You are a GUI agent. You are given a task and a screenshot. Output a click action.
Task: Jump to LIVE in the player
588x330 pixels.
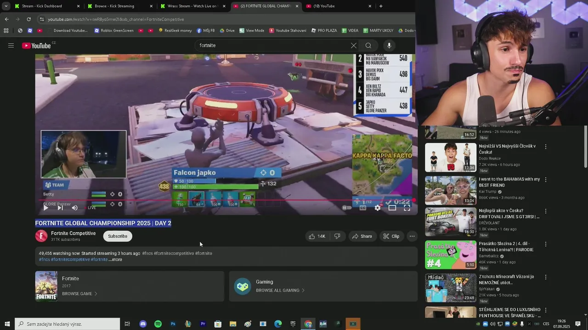pyautogui.click(x=92, y=208)
